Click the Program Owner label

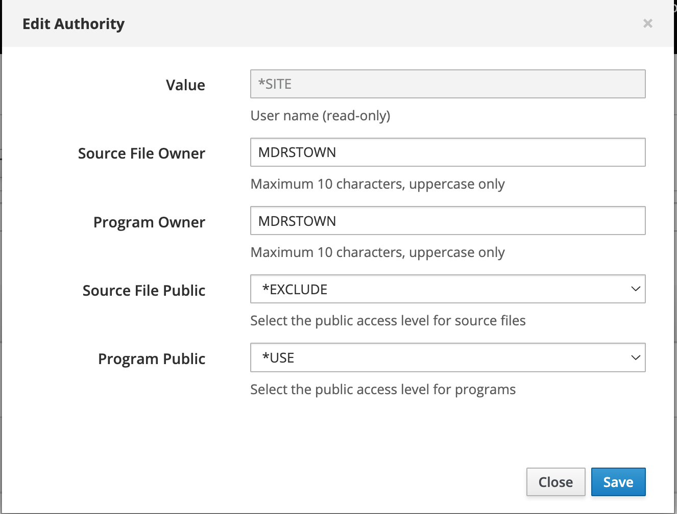(x=149, y=222)
